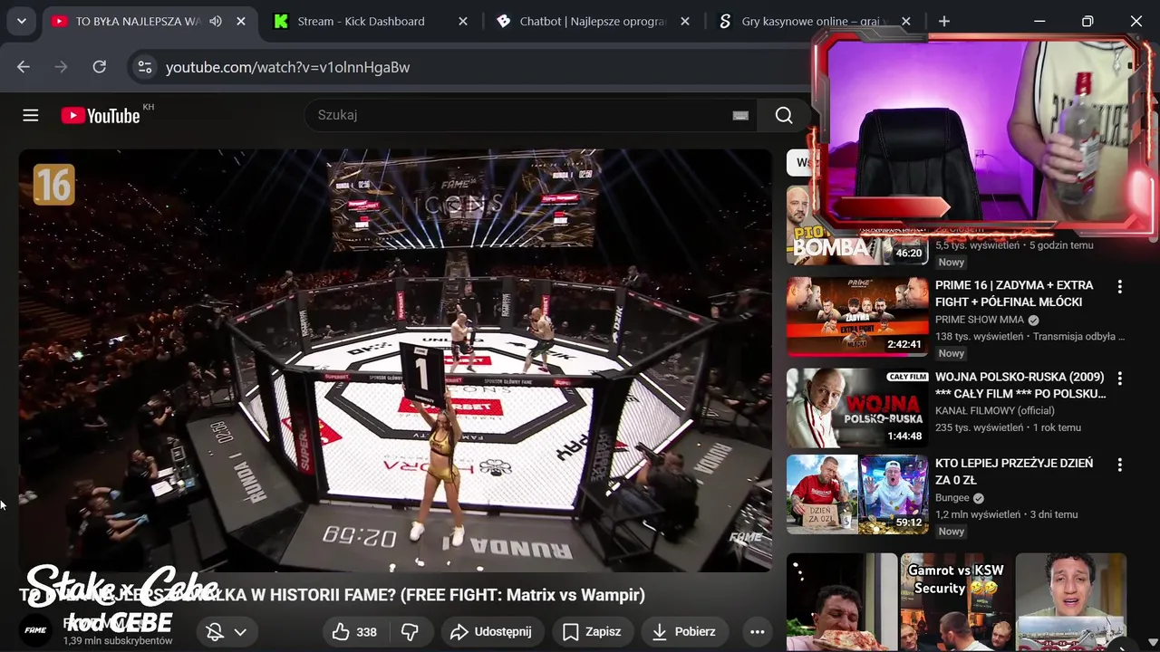Click the Udostępnij share button
This screenshot has height=652, width=1160.
click(491, 631)
